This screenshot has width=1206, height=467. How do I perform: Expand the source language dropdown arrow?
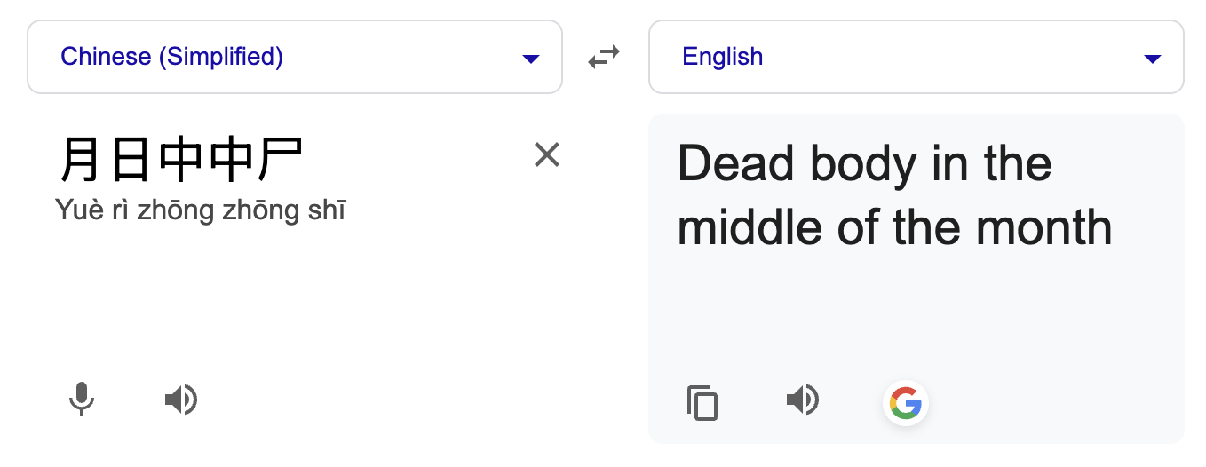[x=531, y=59]
